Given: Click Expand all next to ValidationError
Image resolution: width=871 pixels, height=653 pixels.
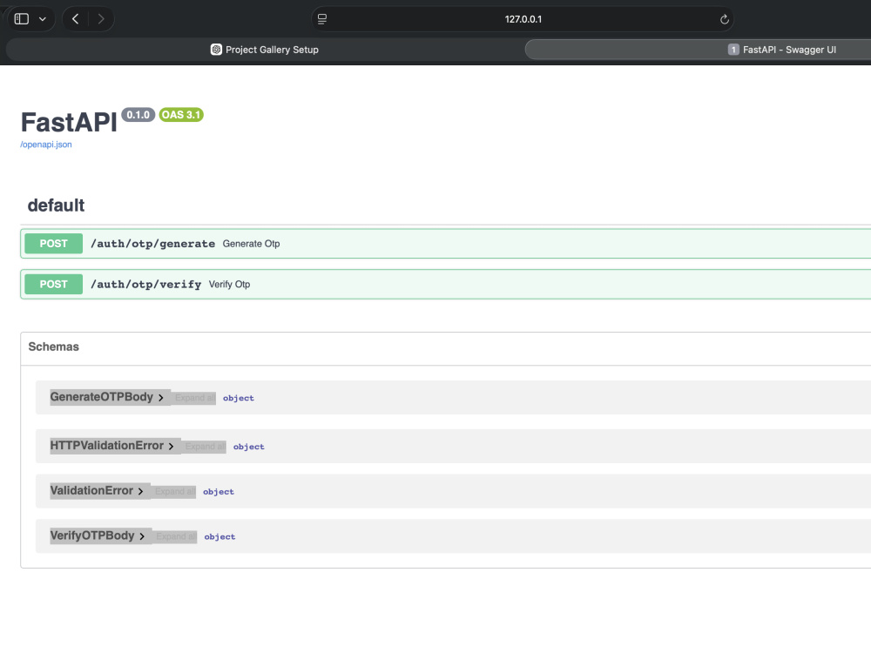Looking at the screenshot, I should point(175,491).
